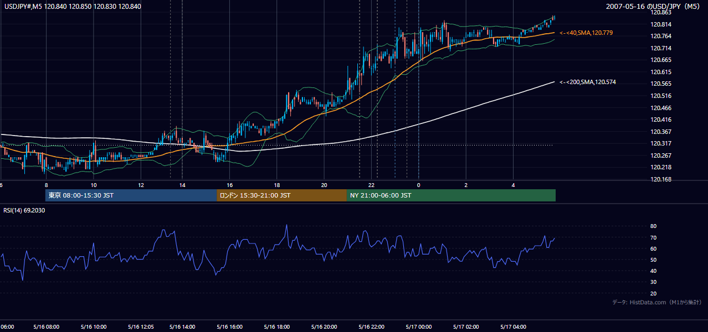Click RSI scale value 30

point(653,282)
